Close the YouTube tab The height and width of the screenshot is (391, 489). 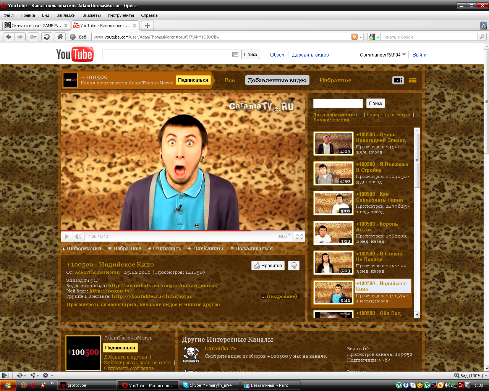pyautogui.click(x=134, y=26)
